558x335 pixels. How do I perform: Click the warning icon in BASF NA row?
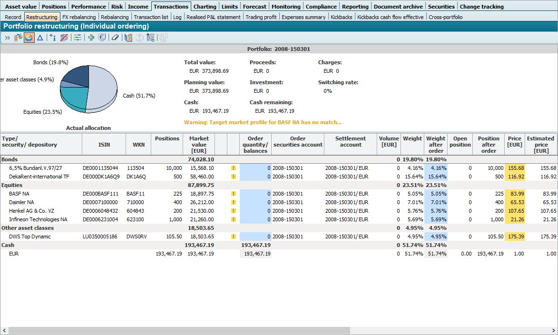pyautogui.click(x=234, y=194)
